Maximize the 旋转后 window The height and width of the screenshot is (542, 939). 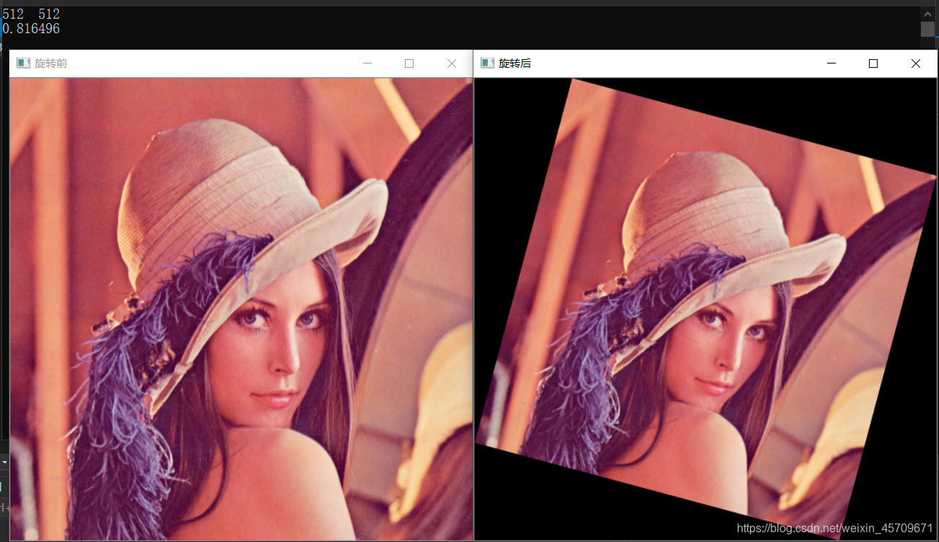pos(873,64)
